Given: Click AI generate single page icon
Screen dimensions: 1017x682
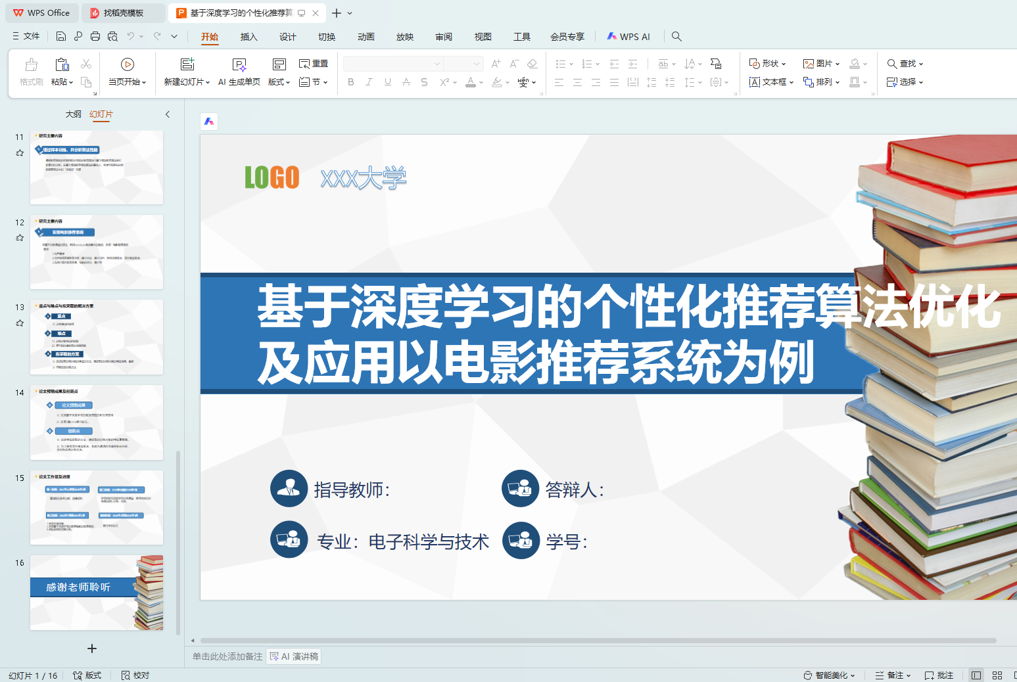Looking at the screenshot, I should (x=239, y=64).
